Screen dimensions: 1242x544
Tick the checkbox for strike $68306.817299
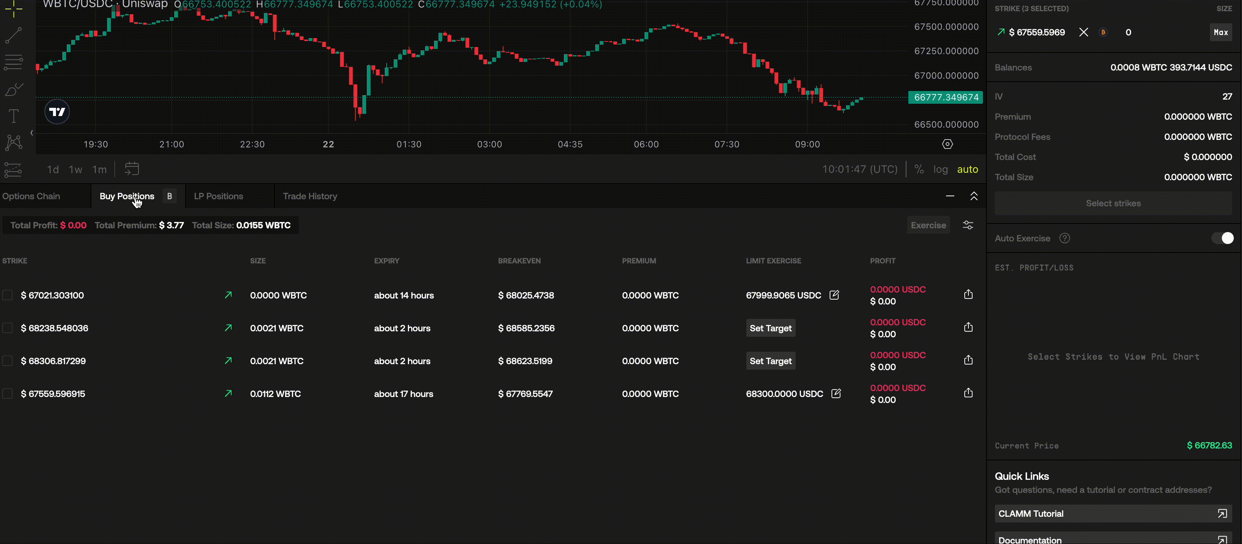click(7, 360)
